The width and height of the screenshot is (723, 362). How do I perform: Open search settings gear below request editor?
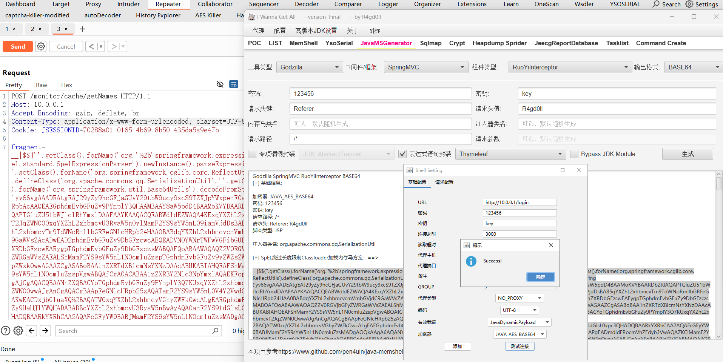pyautogui.click(x=18, y=331)
